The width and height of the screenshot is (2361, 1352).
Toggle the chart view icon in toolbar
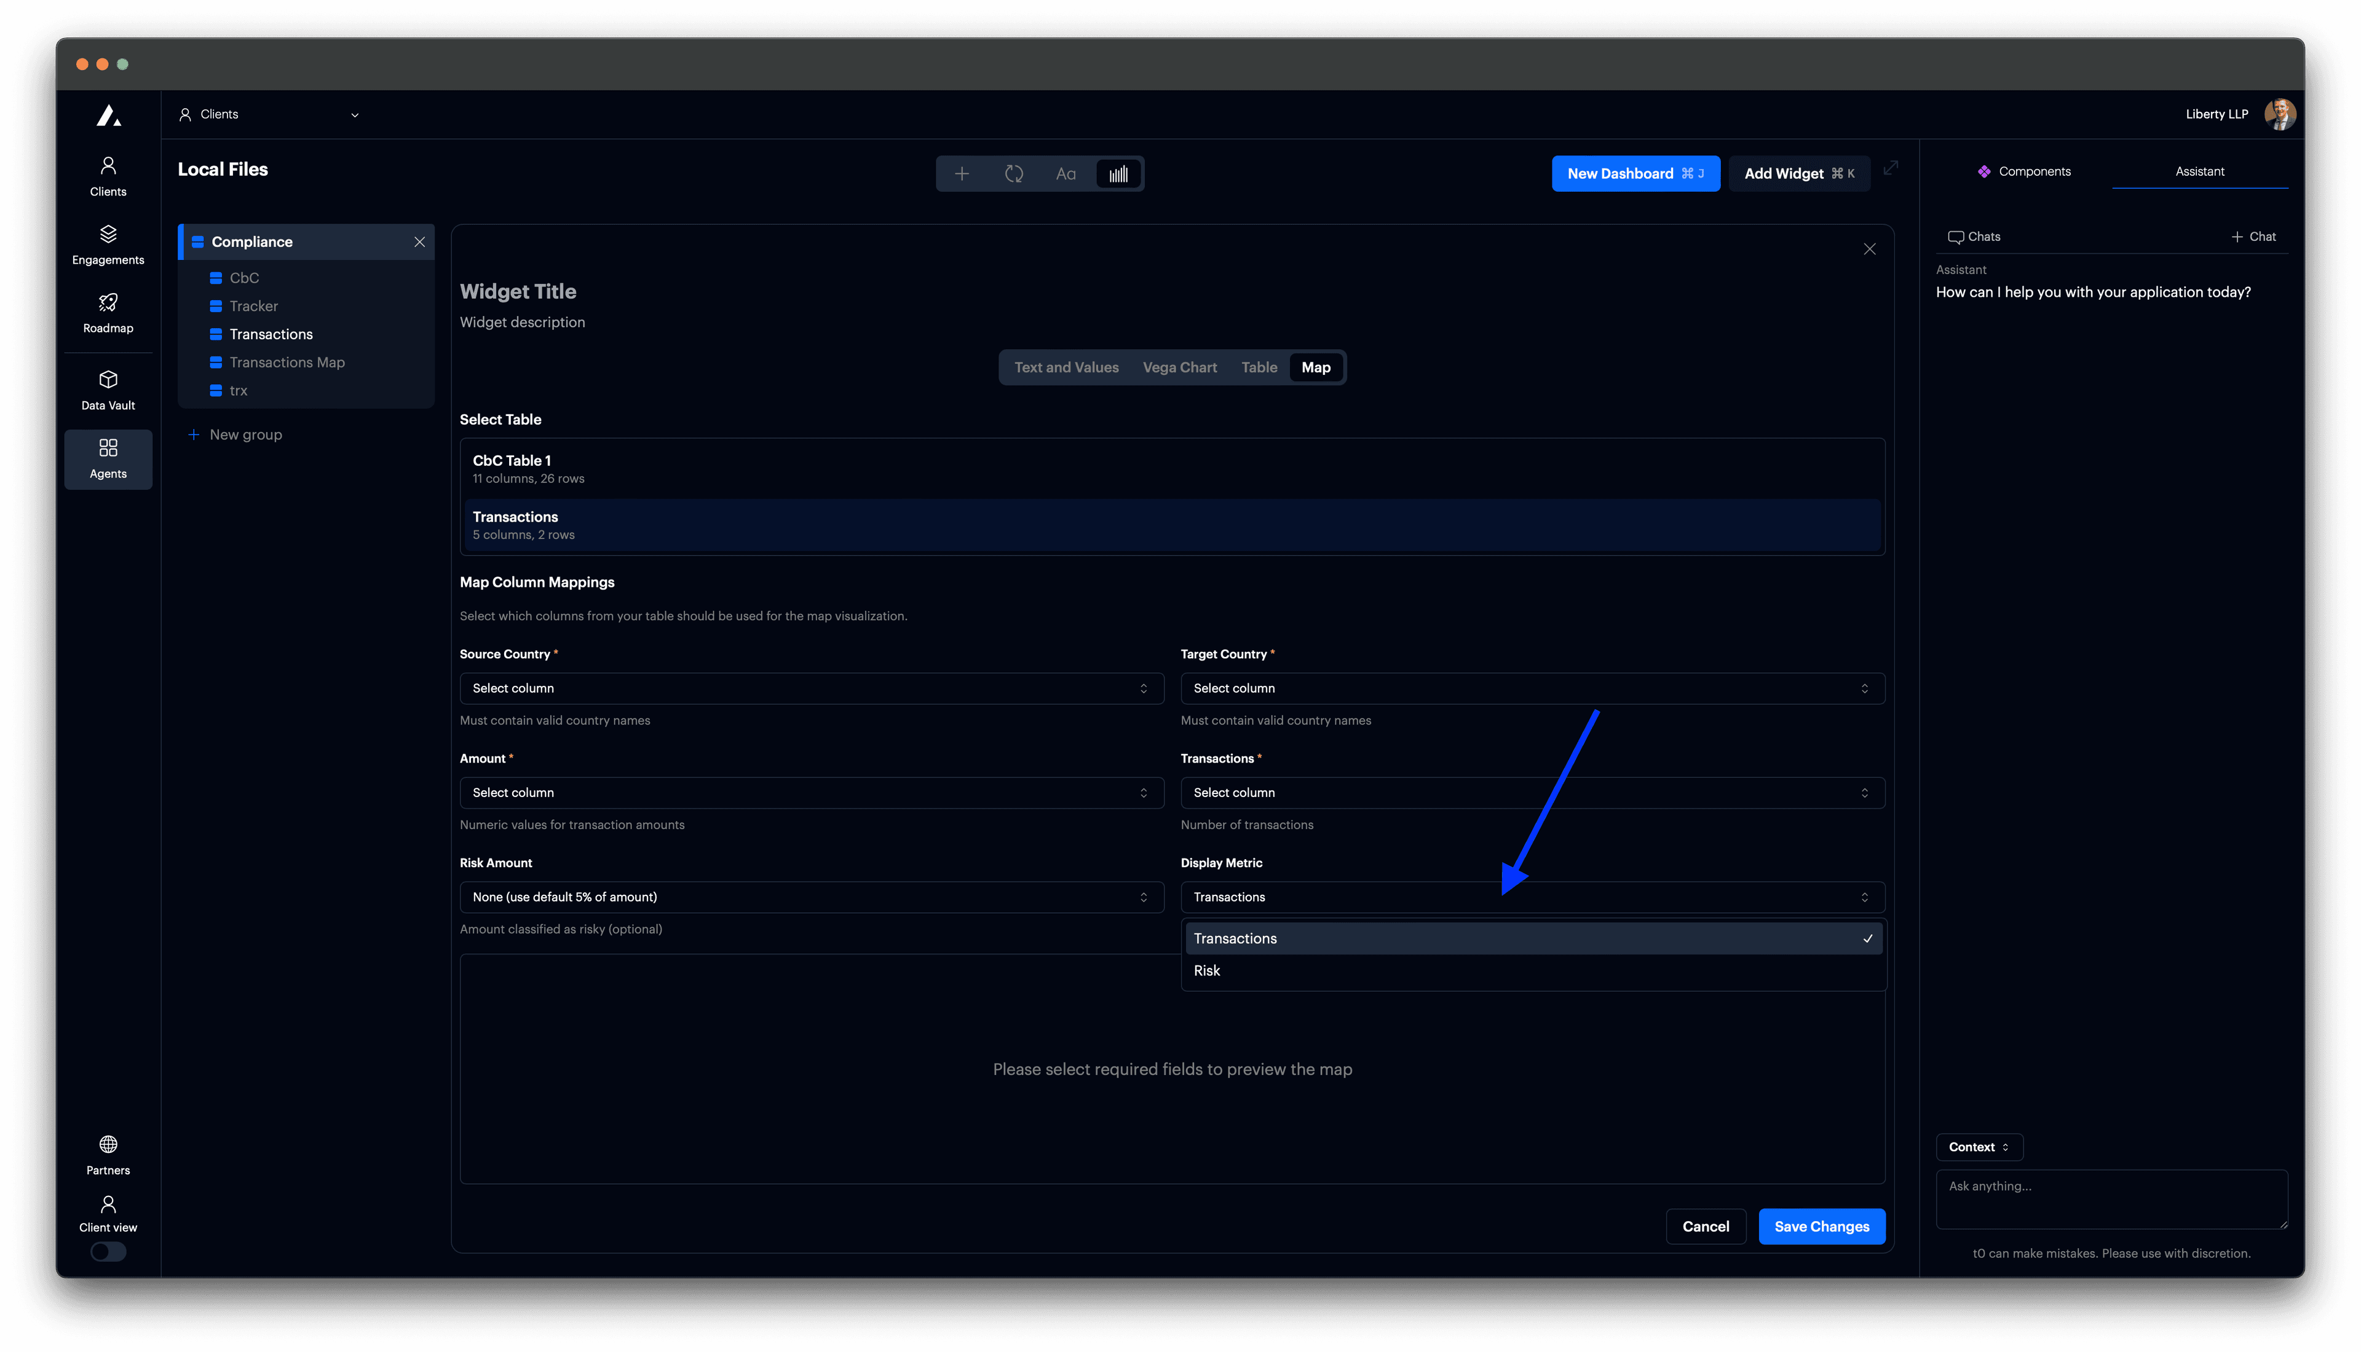click(x=1118, y=174)
